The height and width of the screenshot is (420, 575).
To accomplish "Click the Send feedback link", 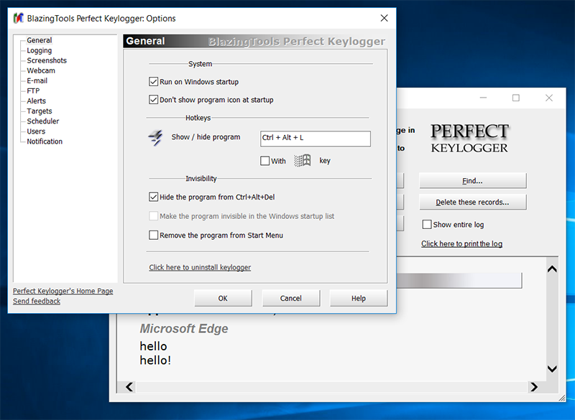I will (37, 301).
